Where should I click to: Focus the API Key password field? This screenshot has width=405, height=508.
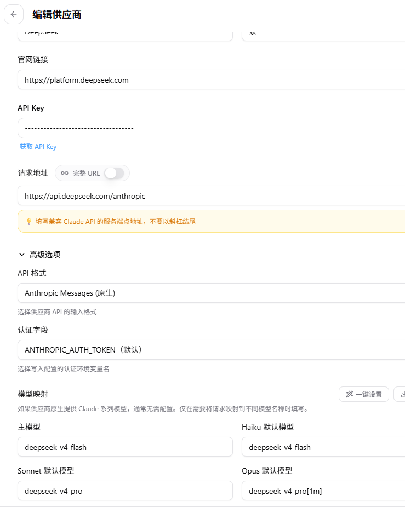[211, 128]
